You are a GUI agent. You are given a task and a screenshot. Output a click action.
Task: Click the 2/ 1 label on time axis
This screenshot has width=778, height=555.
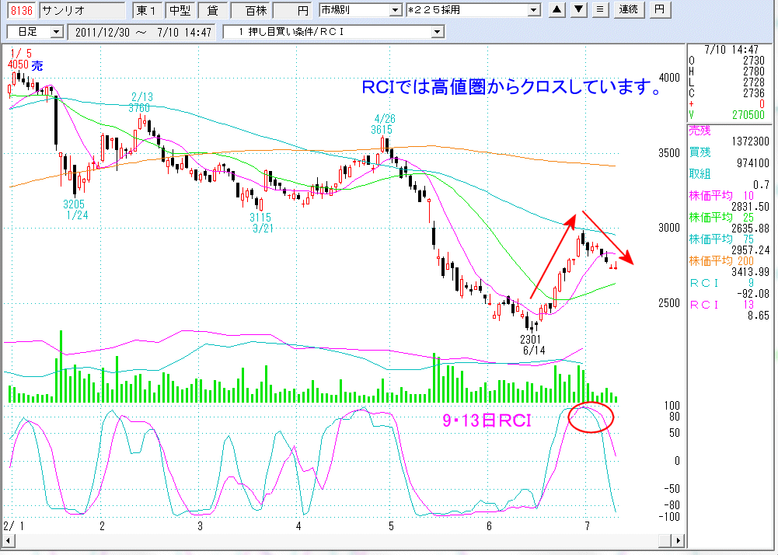coord(14,526)
